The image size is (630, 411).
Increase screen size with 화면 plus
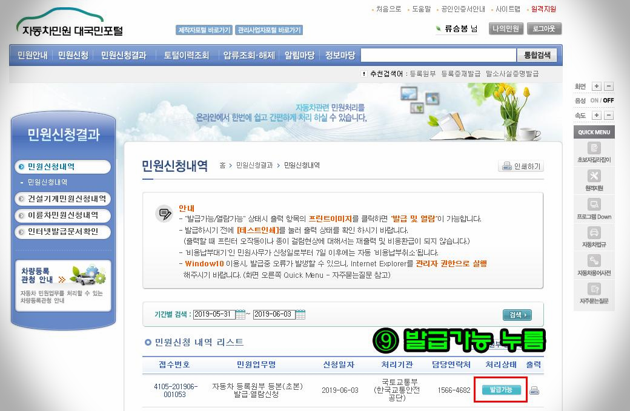pos(597,87)
